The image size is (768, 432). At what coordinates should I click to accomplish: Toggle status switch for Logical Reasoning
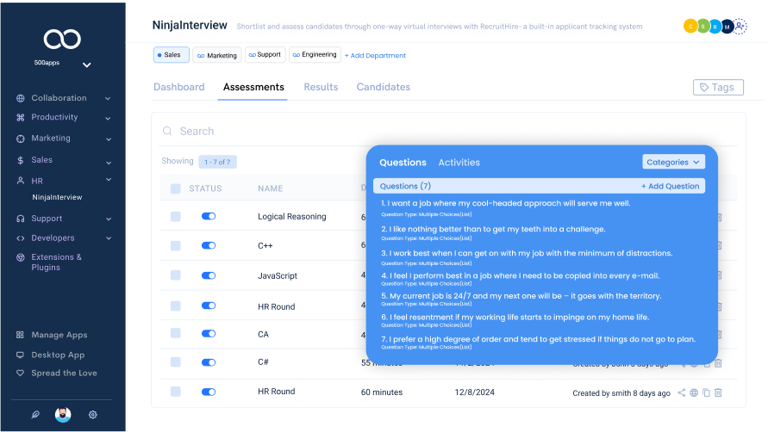pyautogui.click(x=209, y=217)
